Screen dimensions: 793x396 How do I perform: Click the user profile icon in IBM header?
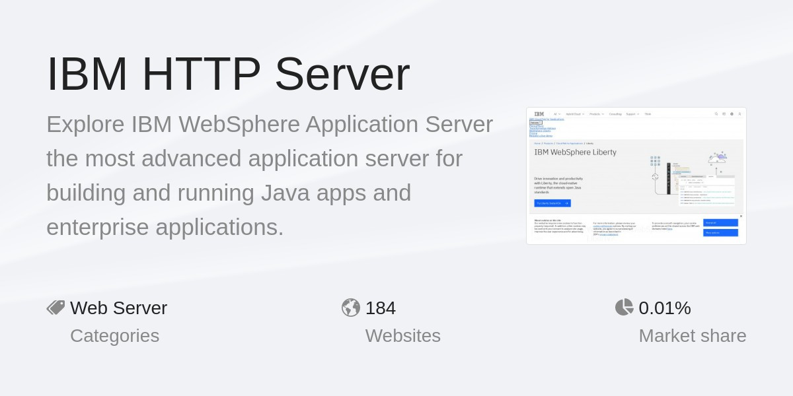739,114
